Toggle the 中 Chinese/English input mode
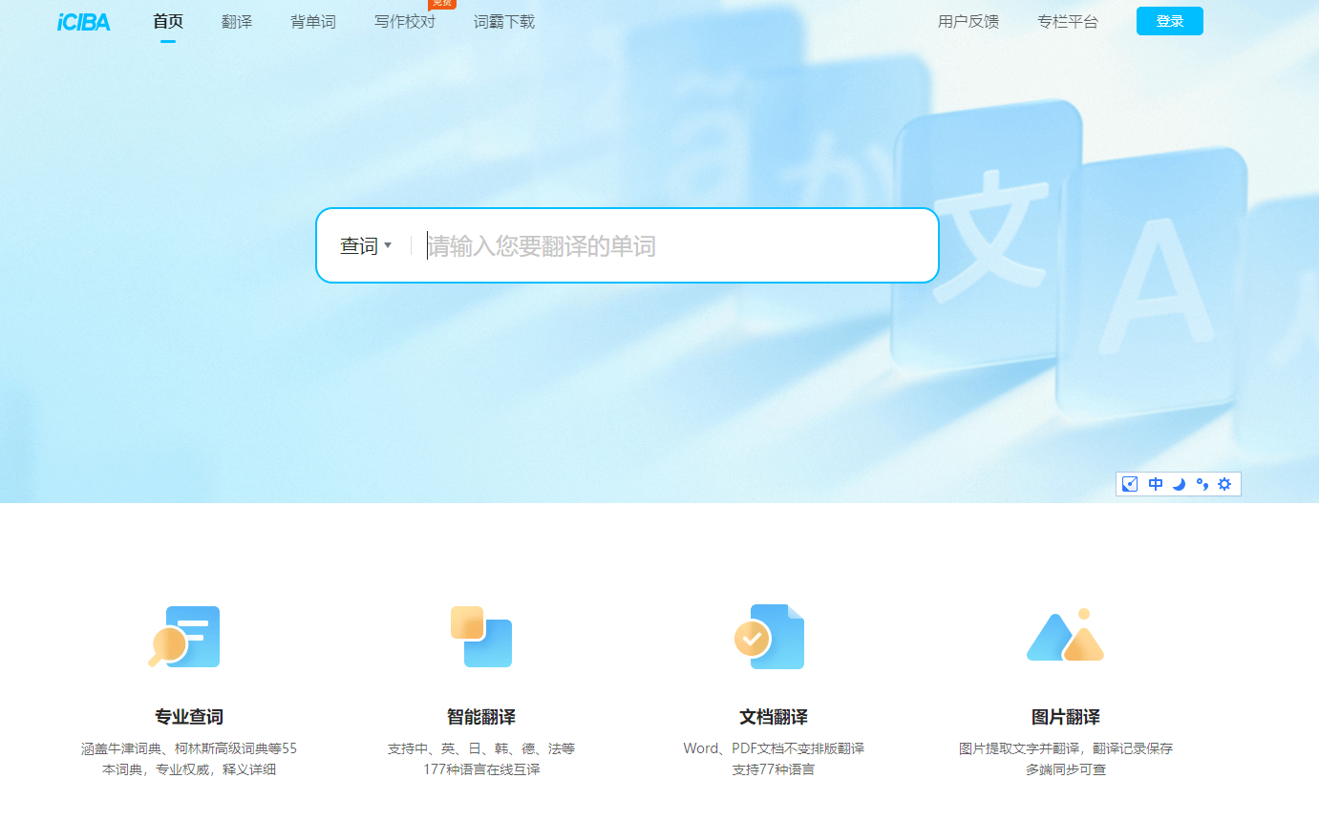Screen dimensions: 1319x821 pos(1156,484)
